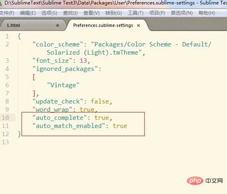Viewport: 227px width, 194px height.
Task: Open the 首选项(N) menu
Action: 182,13
